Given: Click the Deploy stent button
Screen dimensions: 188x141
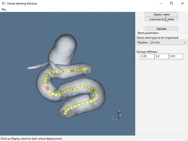Looking at the screenshot, I should pos(161,14).
